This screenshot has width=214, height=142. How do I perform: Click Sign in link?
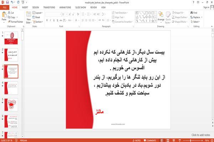coord(206,7)
